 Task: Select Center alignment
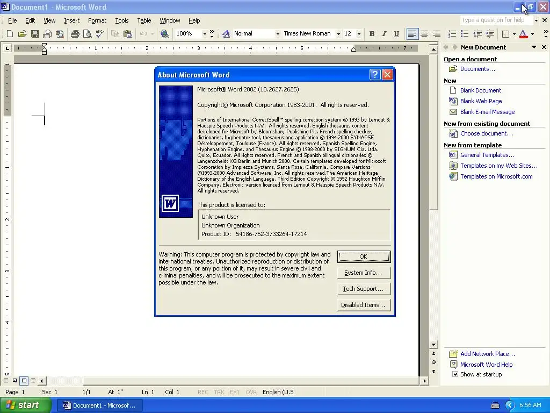pos(424,34)
